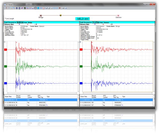Click the floppy disk save icon
159x133 pixels.
coord(33,8)
